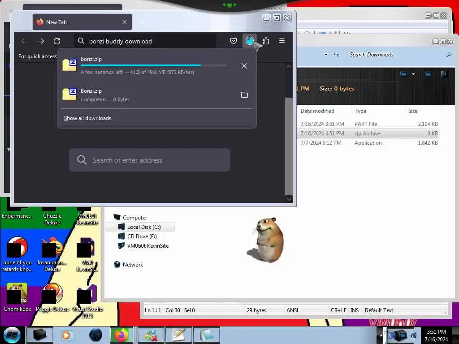The image size is (459, 344).
Task: Click the ChomikBox desktop icon
Action: (x=17, y=297)
